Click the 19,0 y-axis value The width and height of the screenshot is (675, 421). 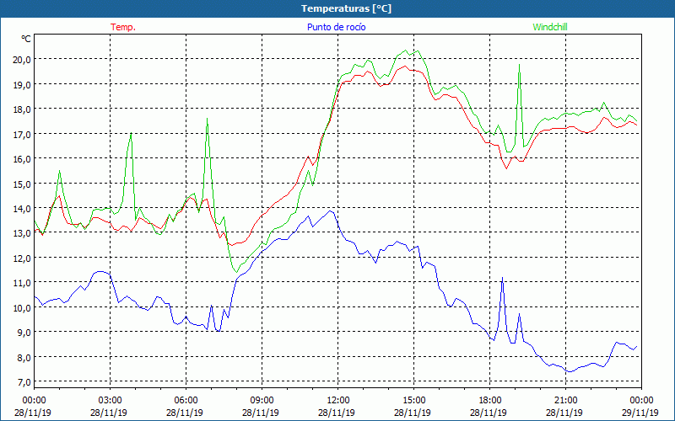pyautogui.click(x=23, y=84)
